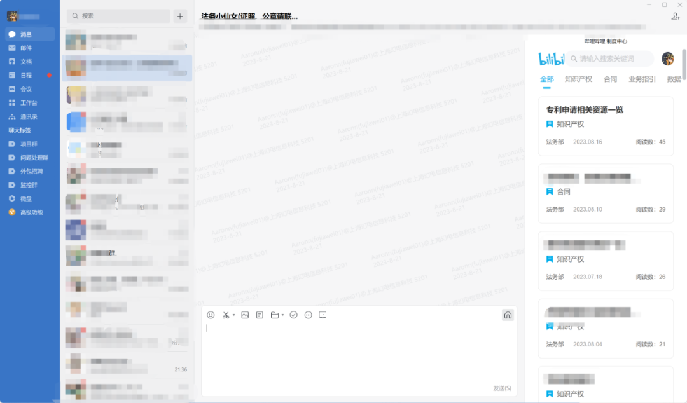Open the emoji picker in the chat toolbar

point(211,315)
